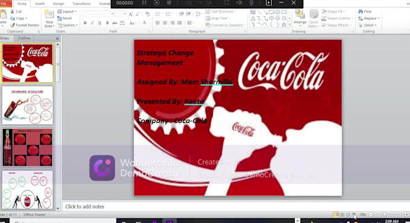This screenshot has height=223, width=410.
Task: Increase the list indent level
Action: click(x=188, y=14)
